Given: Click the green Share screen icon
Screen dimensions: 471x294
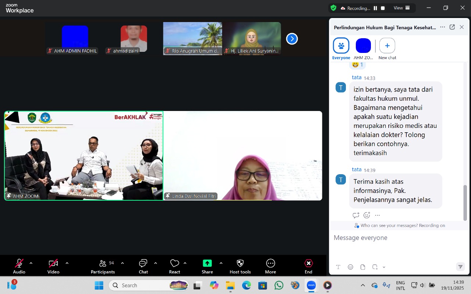Looking at the screenshot, I should click(207, 263).
